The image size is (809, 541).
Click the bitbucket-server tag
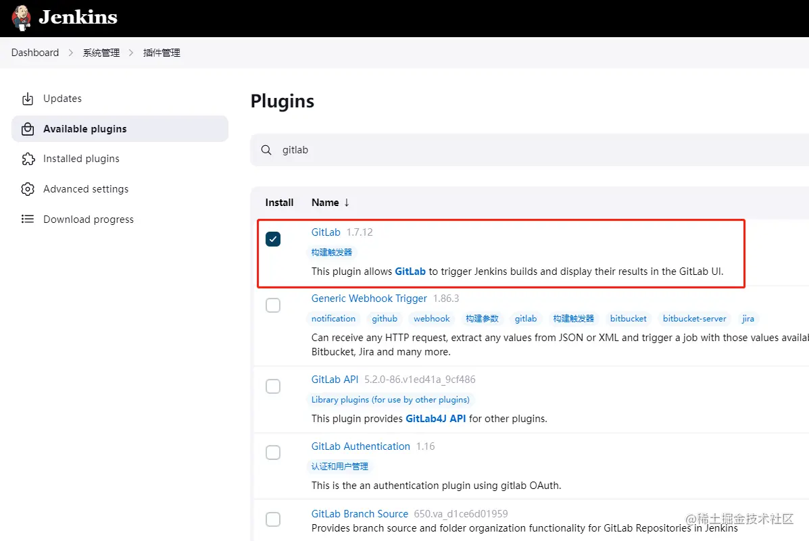point(695,319)
